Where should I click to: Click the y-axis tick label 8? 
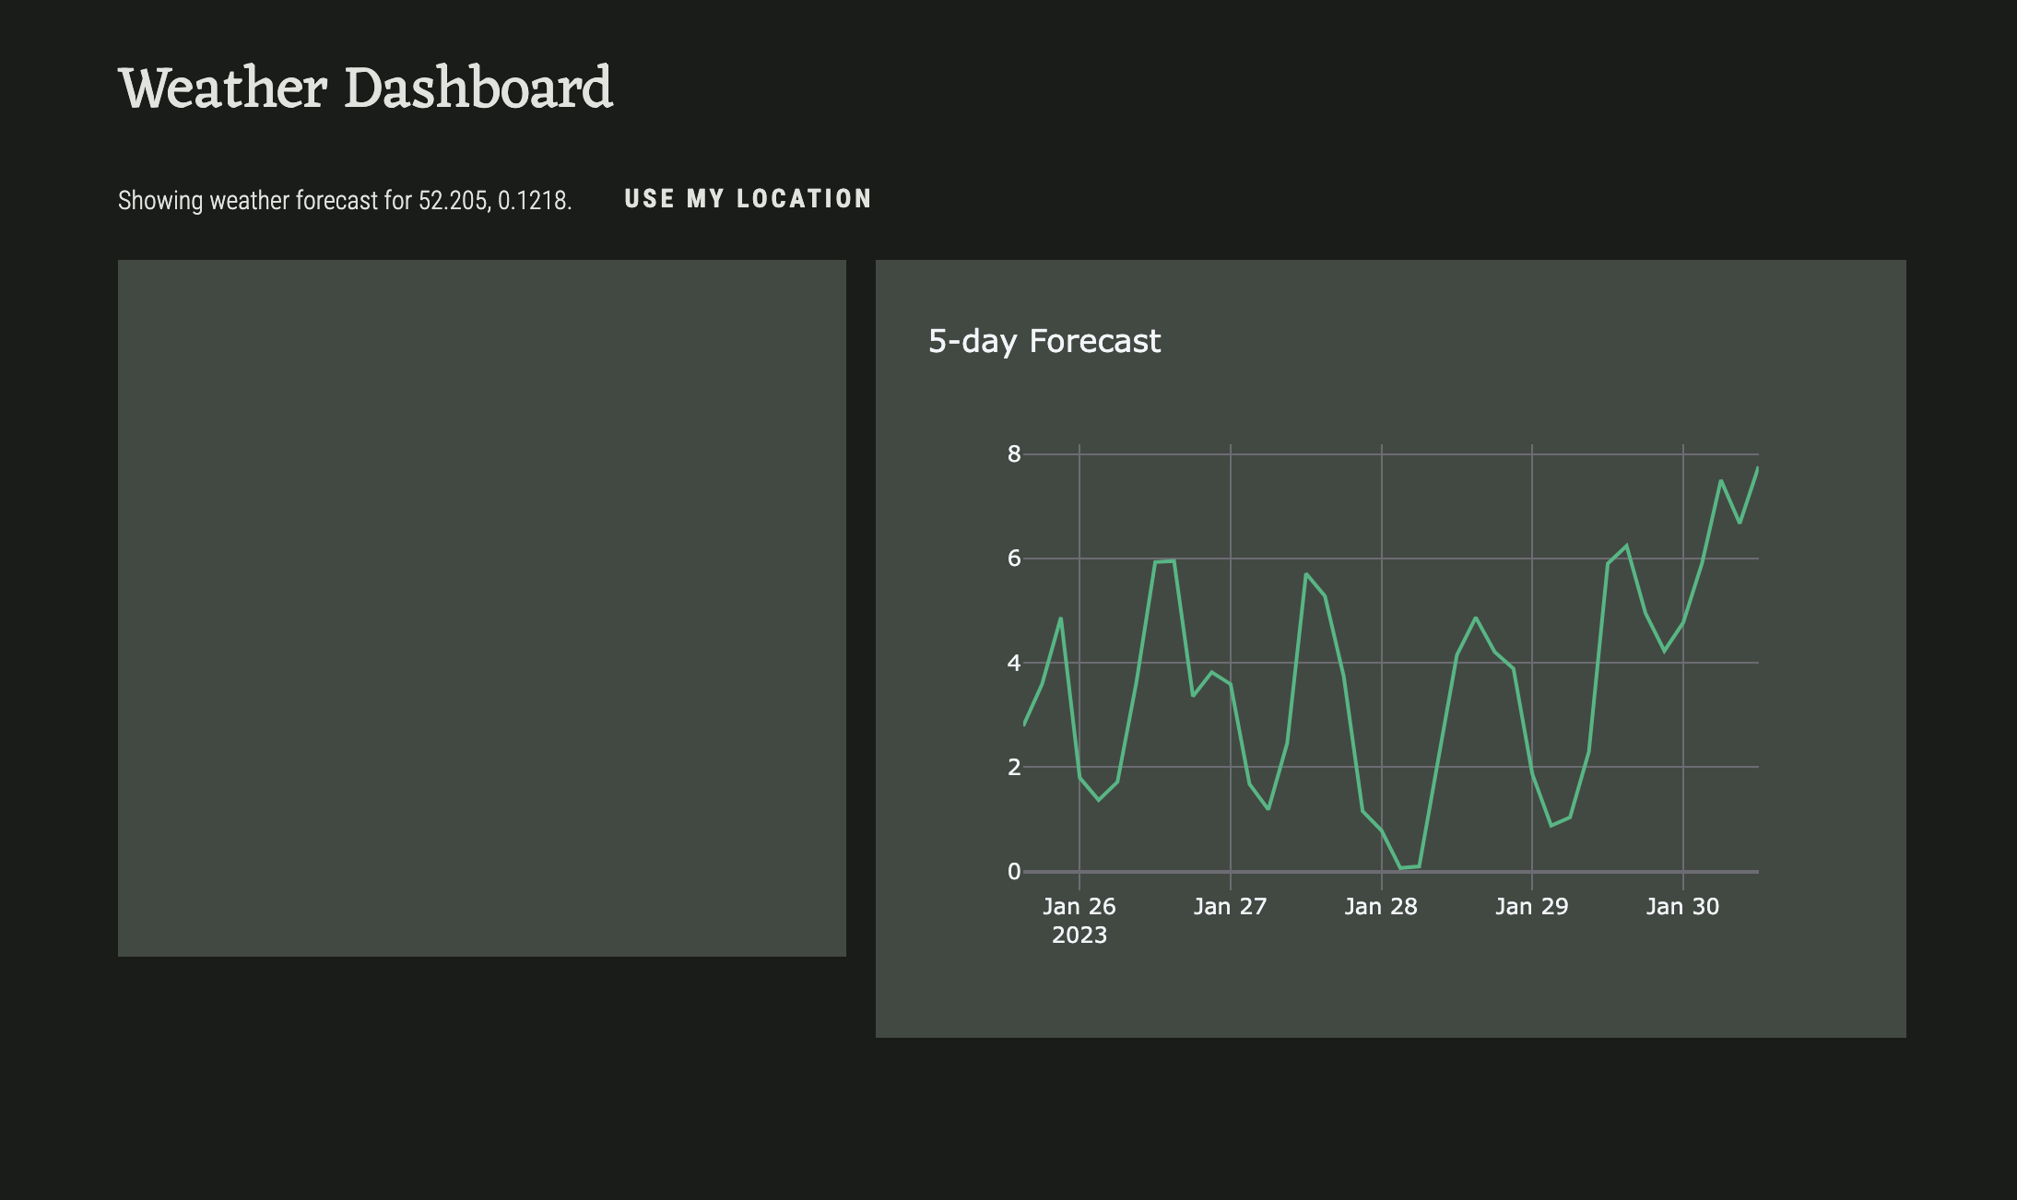point(1014,453)
